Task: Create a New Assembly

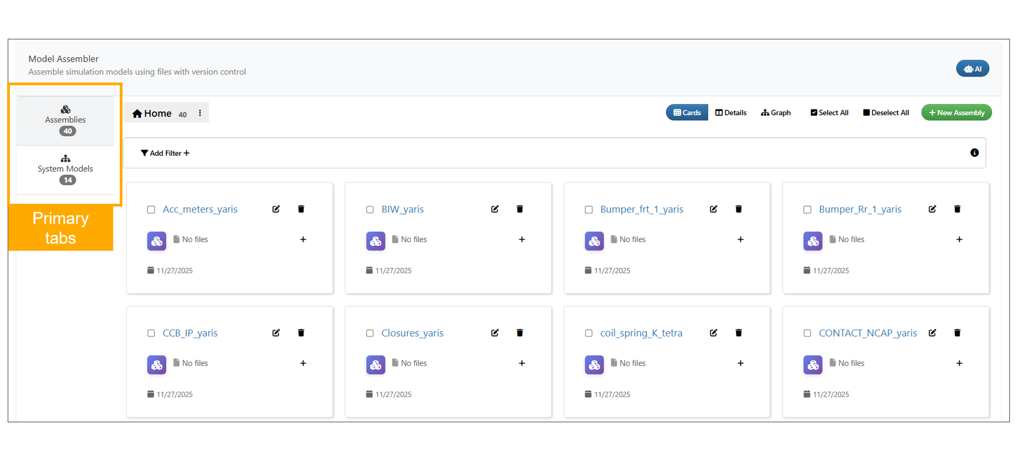Action: tap(956, 113)
